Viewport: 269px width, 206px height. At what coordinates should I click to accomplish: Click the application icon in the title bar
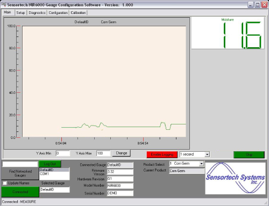(4, 4)
